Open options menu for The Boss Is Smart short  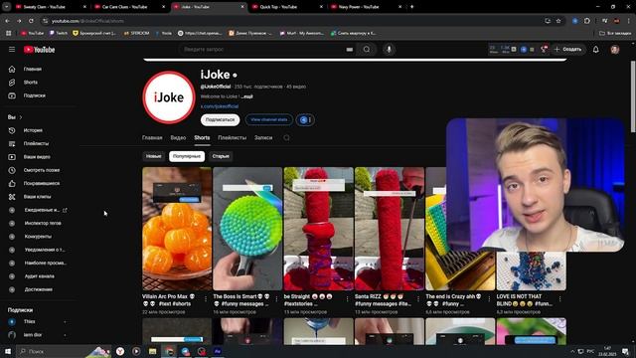coord(276,298)
